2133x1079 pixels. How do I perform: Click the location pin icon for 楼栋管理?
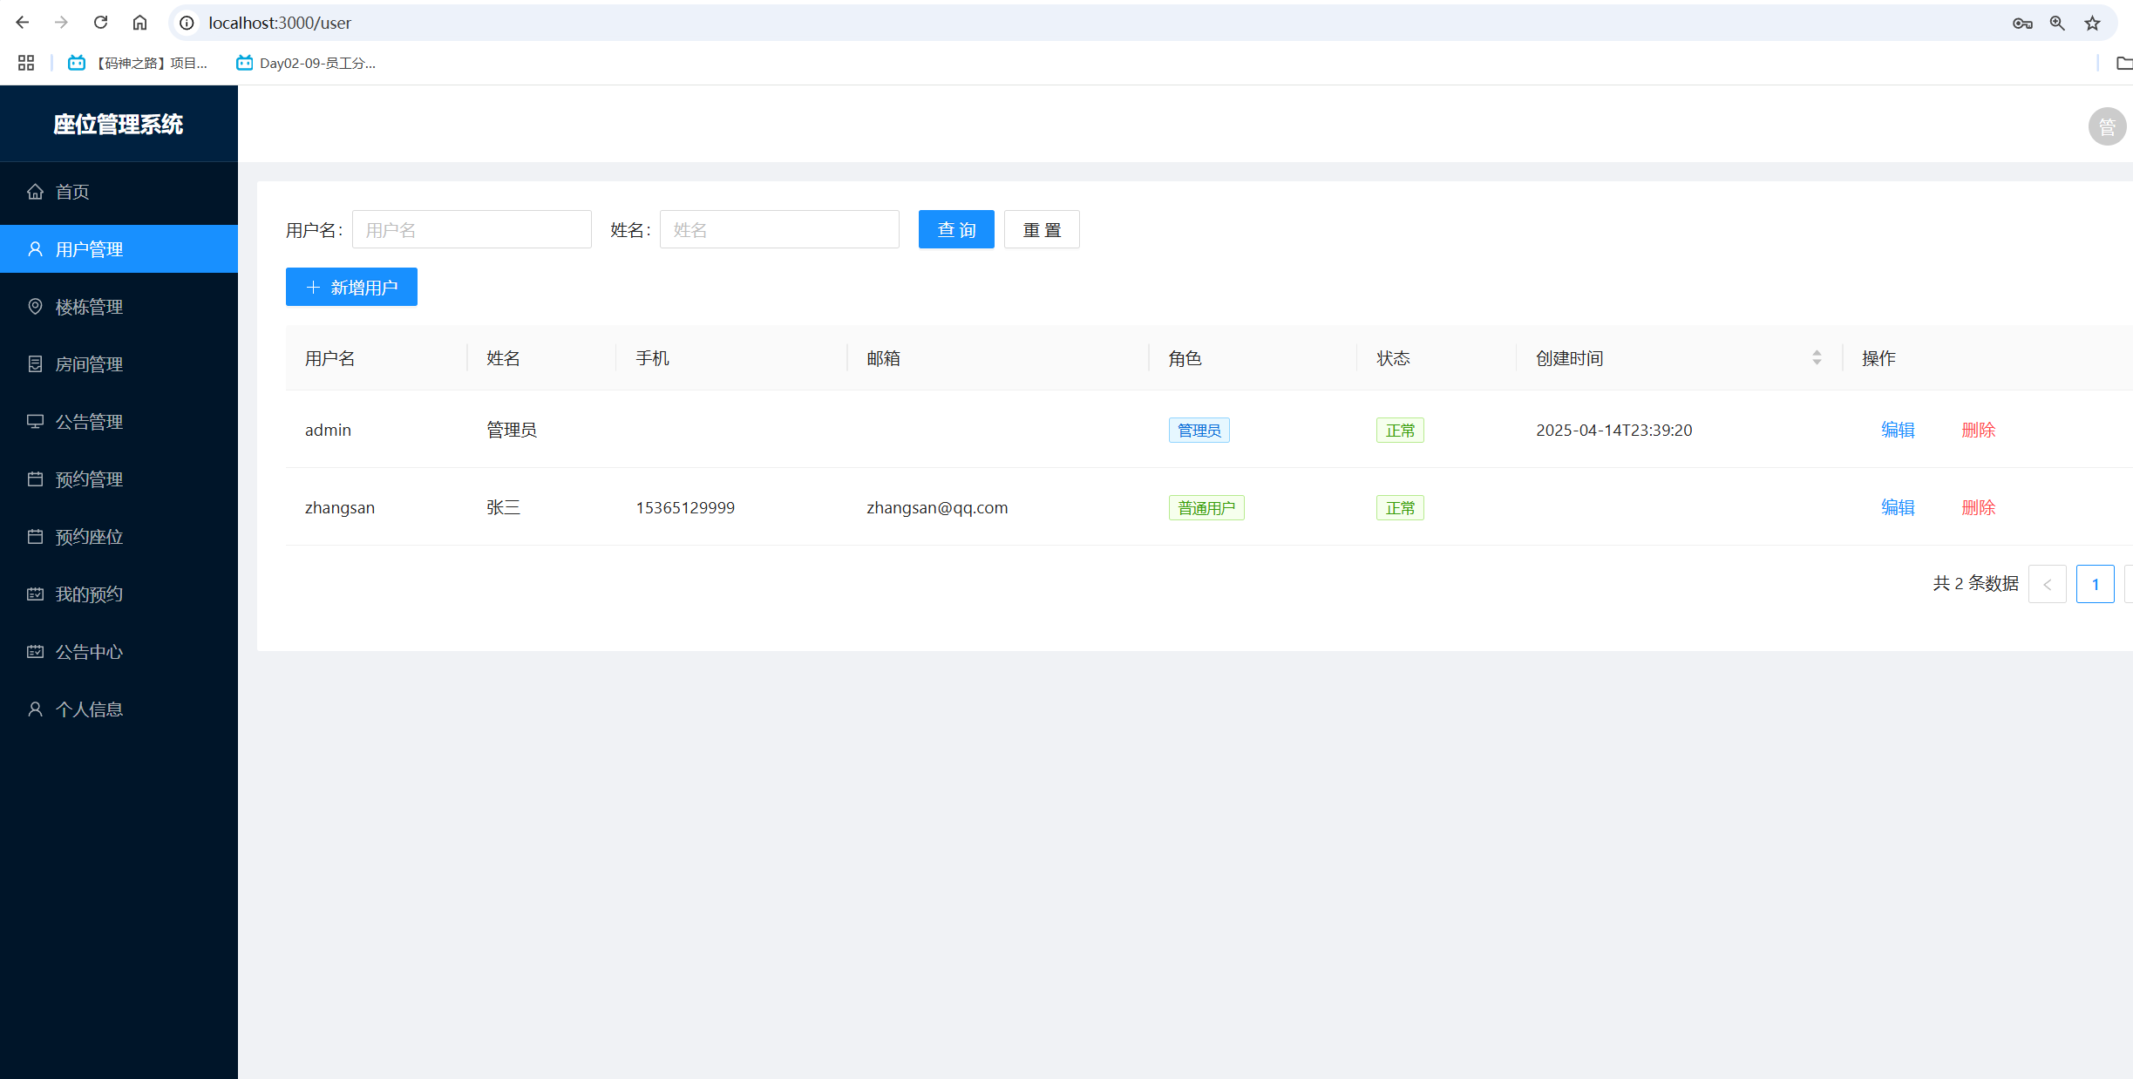[x=35, y=307]
